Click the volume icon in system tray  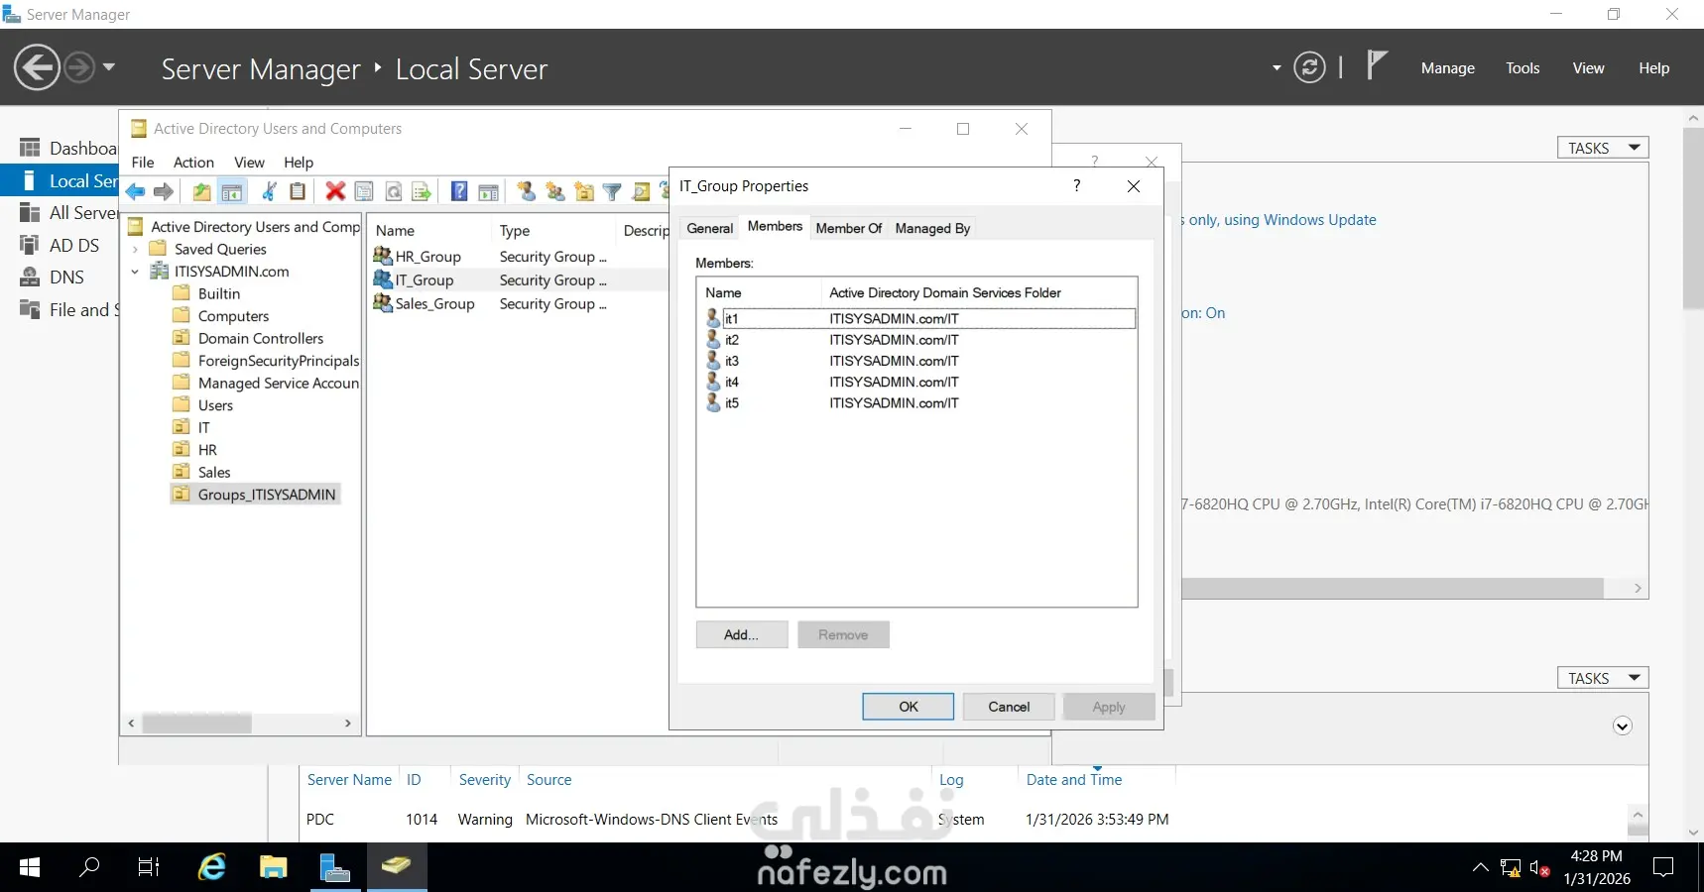(1539, 869)
